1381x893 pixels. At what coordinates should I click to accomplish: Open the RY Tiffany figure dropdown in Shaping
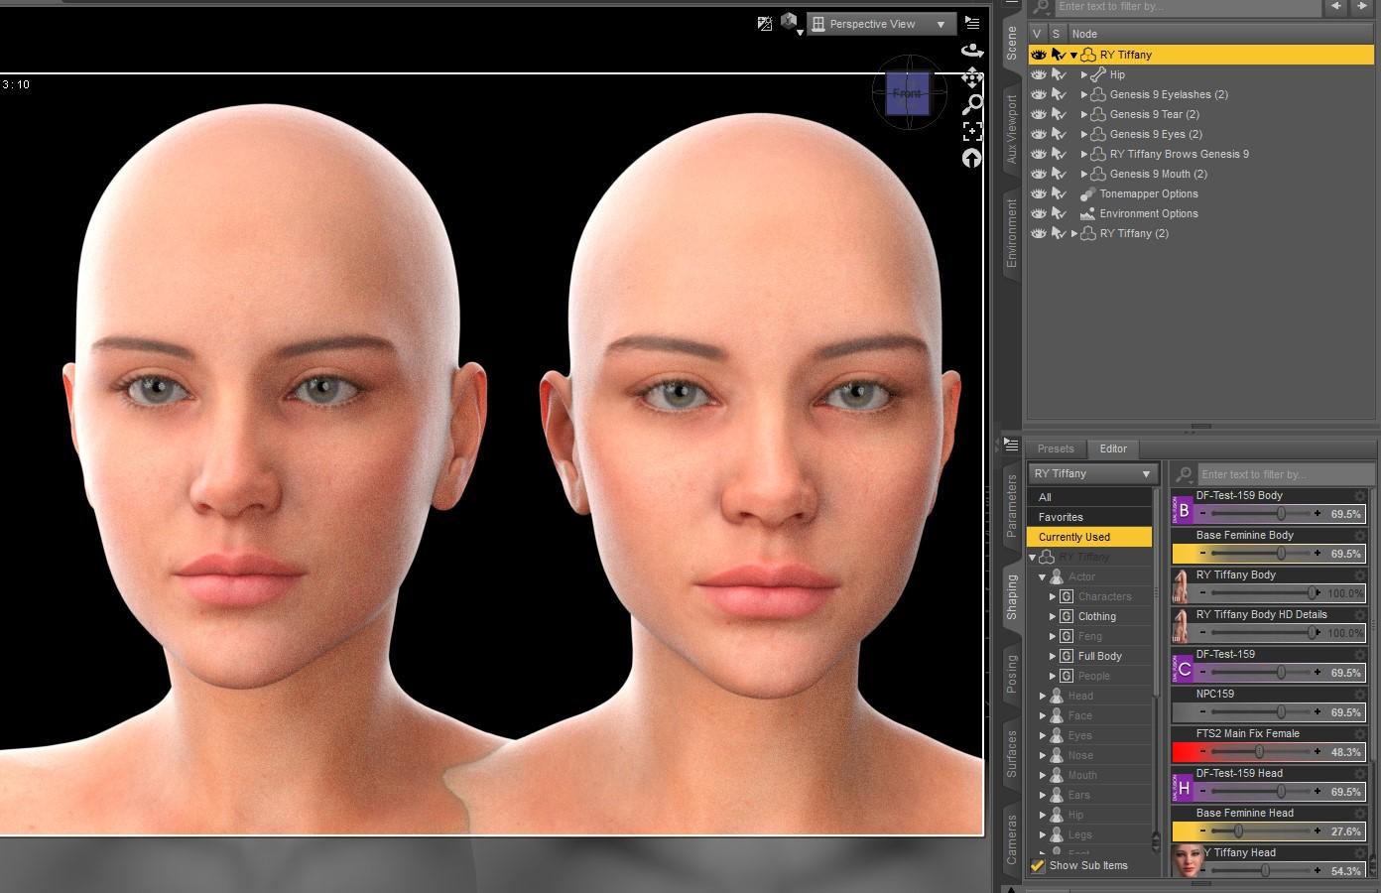point(1093,474)
